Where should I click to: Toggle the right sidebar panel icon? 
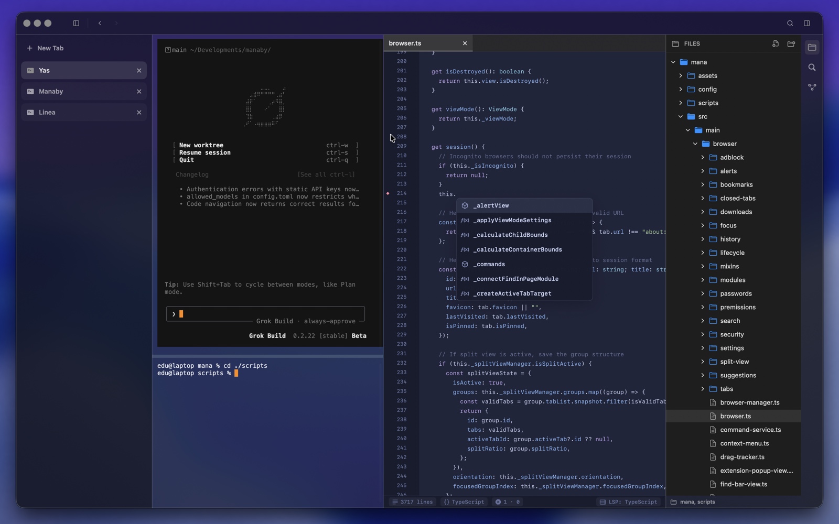[x=807, y=23]
